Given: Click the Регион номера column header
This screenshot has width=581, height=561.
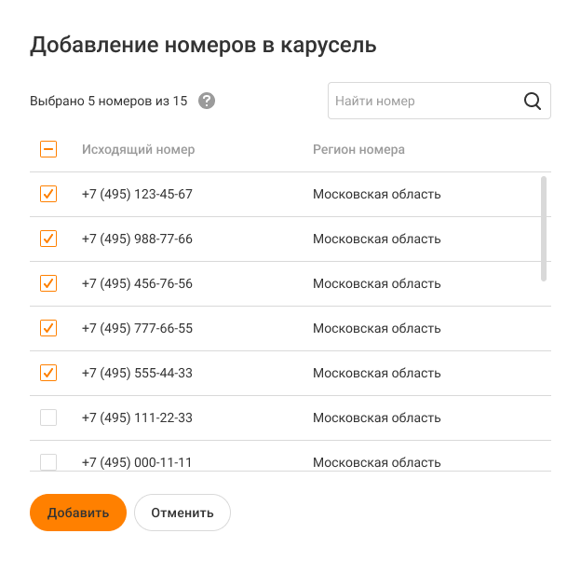Looking at the screenshot, I should (358, 149).
